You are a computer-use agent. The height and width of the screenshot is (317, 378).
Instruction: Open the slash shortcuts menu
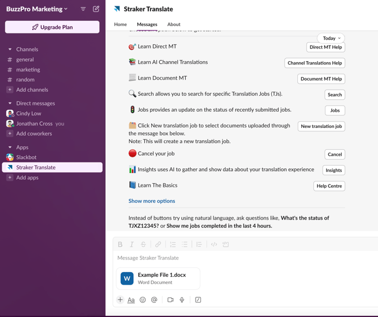point(198,300)
